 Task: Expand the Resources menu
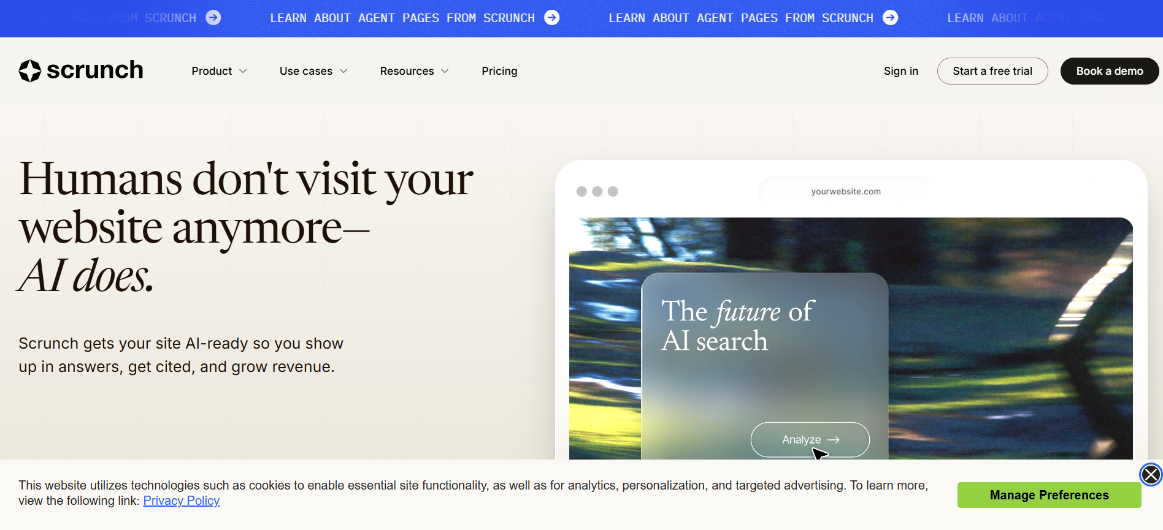click(x=414, y=71)
